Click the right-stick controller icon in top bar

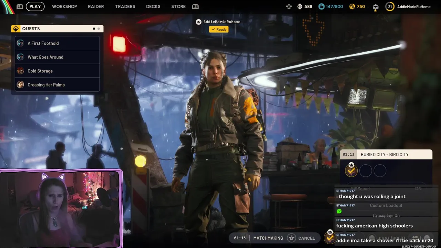(289, 7)
